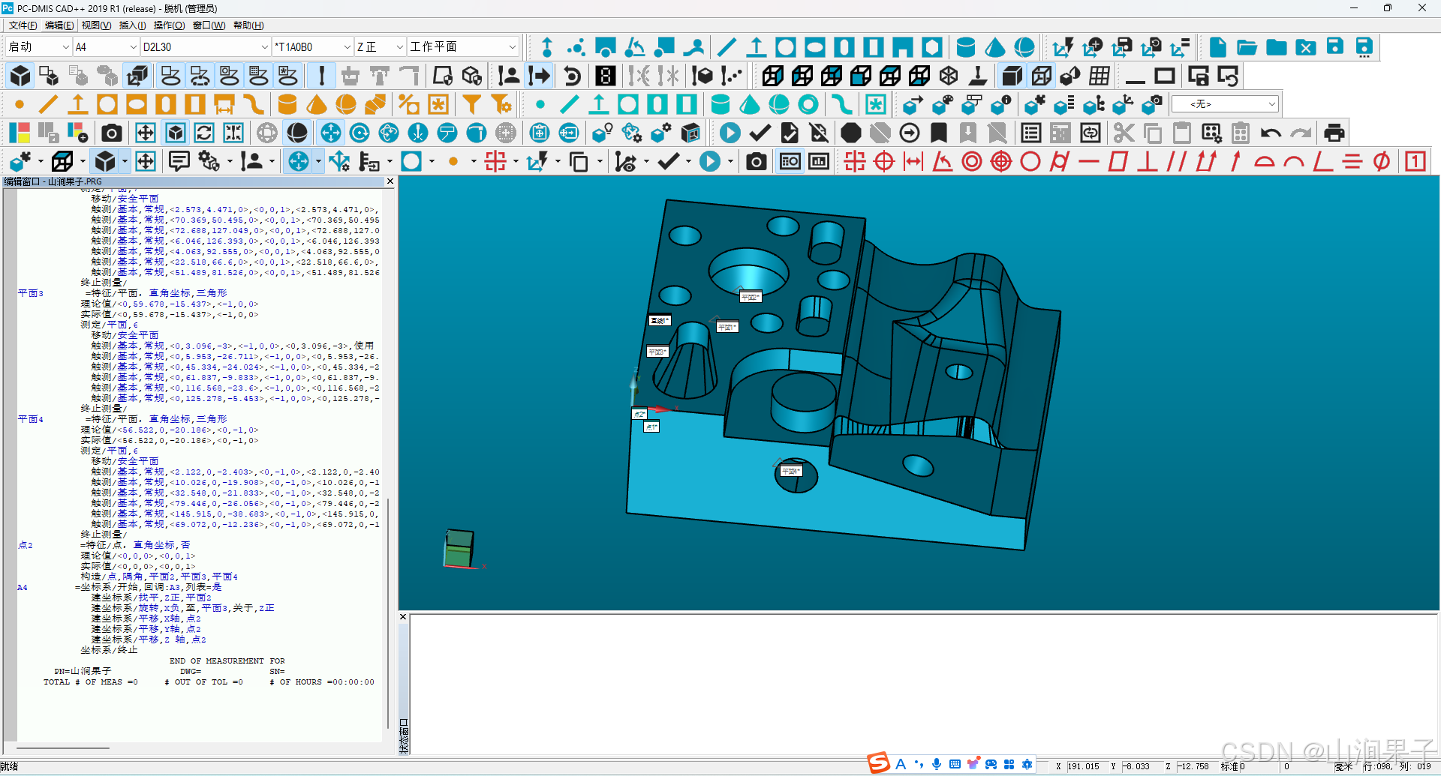Open the 插入(I) menu
The image size is (1441, 776).
(132, 25)
